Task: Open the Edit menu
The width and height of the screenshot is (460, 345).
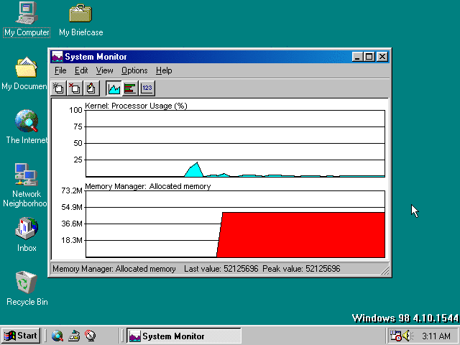Action: coord(81,70)
